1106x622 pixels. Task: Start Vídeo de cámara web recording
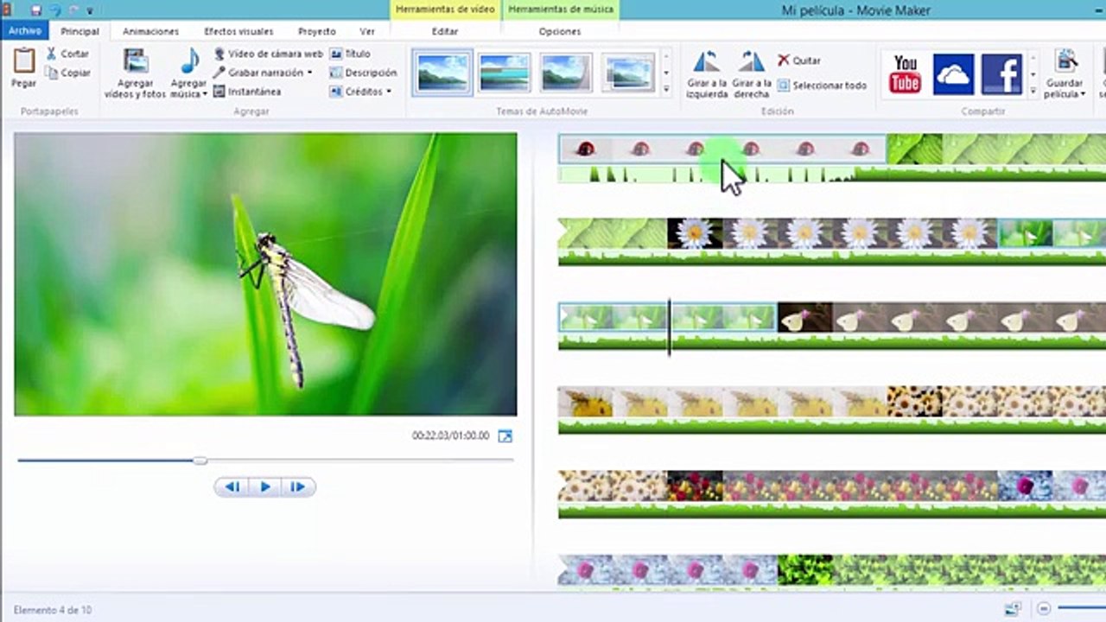[x=268, y=54]
